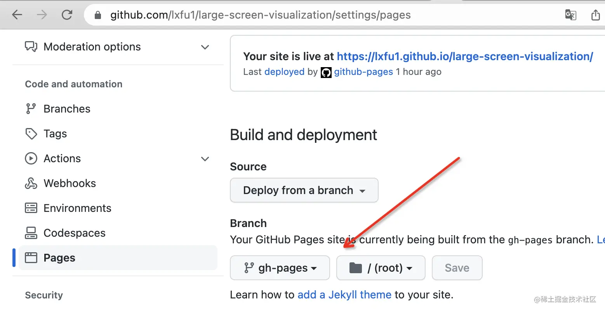Screen dimensions: 605x312
Task: Open Moderation options in settings sidebar
Action: 118,47
